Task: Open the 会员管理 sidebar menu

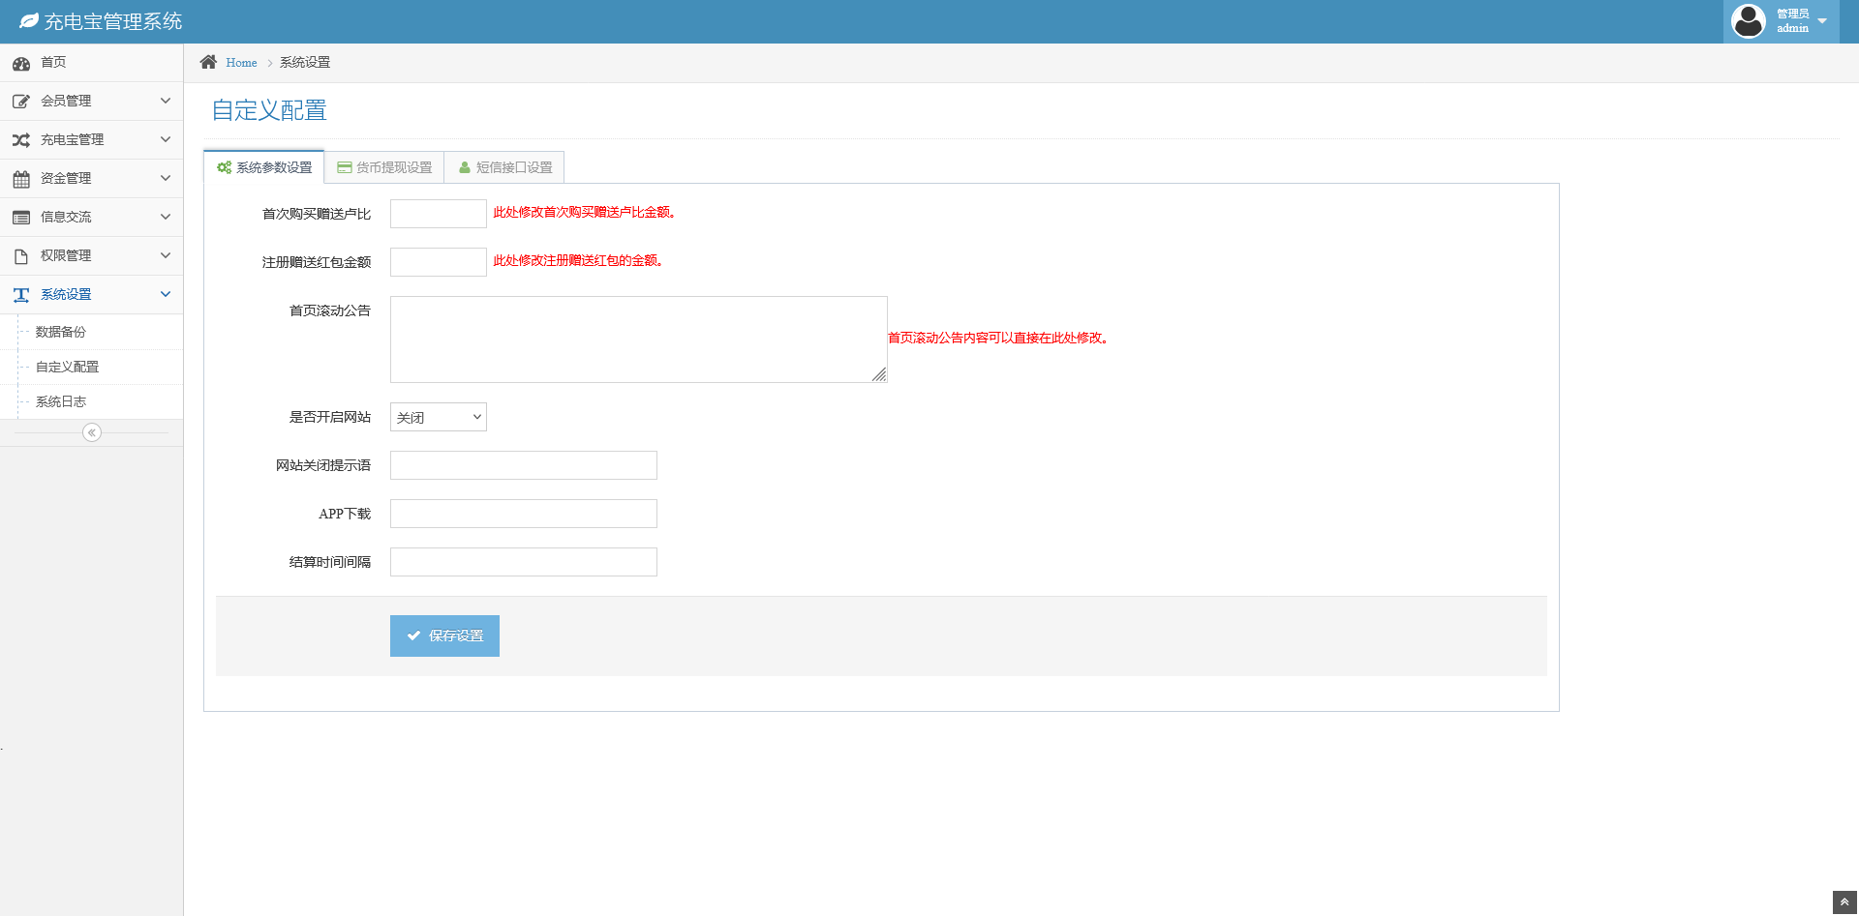Action: click(91, 102)
